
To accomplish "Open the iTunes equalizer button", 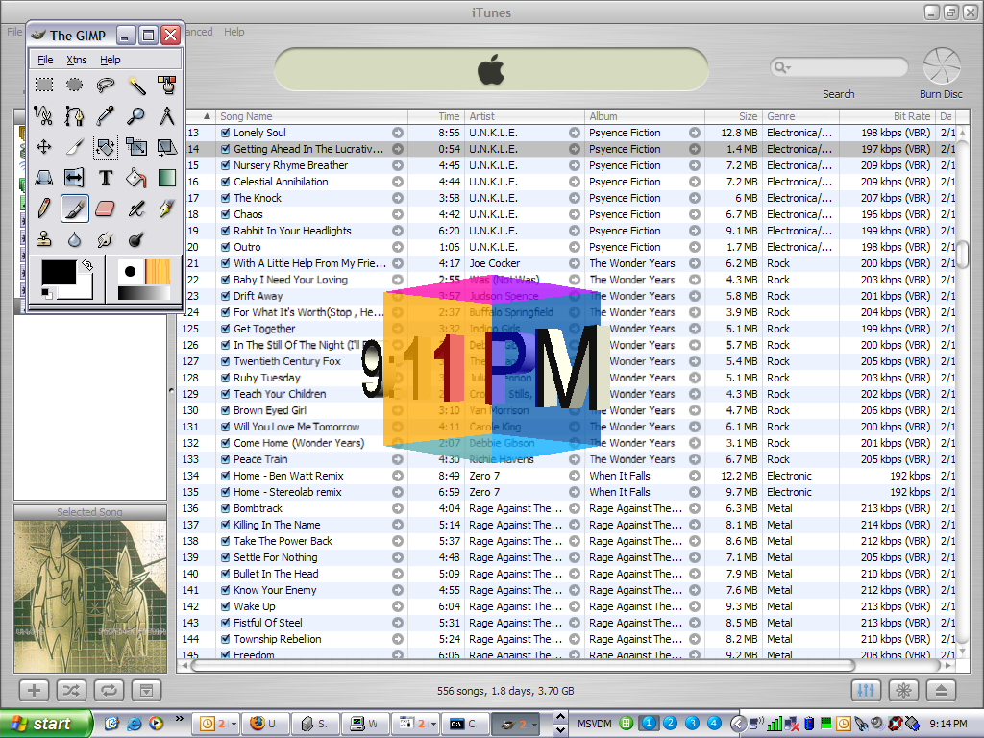I will tap(866, 690).
